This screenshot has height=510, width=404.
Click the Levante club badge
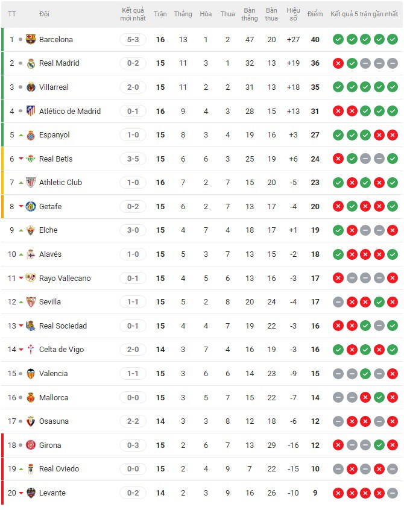click(x=30, y=493)
